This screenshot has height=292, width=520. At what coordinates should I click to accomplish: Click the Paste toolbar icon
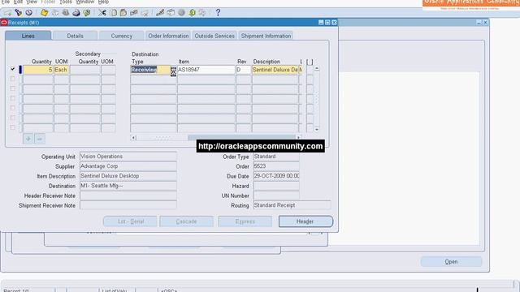tap(123, 13)
